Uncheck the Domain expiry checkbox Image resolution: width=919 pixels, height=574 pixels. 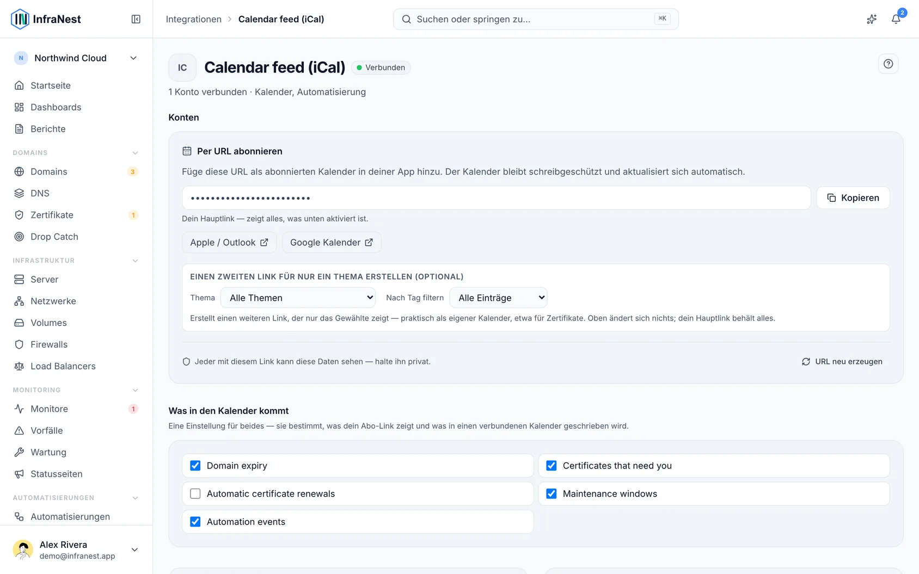tap(195, 466)
